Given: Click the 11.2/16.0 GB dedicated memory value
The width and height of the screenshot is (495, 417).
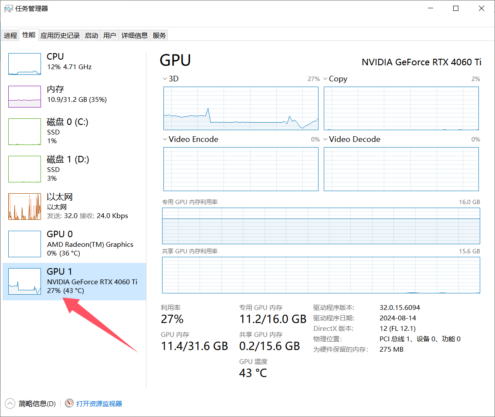Looking at the screenshot, I should (273, 319).
